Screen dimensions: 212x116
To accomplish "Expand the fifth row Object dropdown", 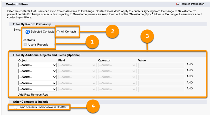I will coord(37,89).
